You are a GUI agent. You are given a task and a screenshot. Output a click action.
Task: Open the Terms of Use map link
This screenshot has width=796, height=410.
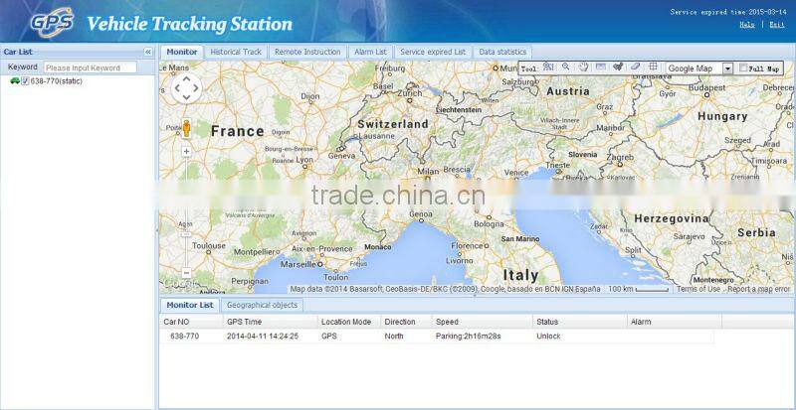[698, 289]
